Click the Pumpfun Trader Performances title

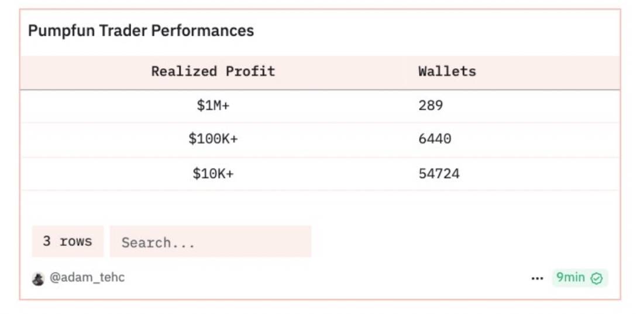pos(141,31)
